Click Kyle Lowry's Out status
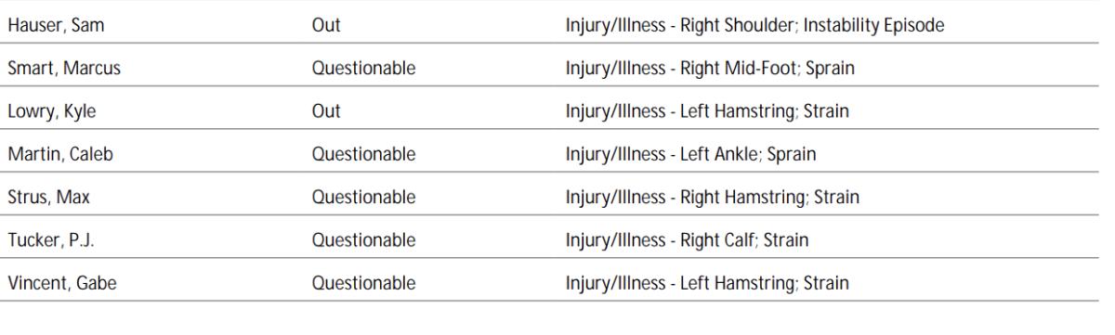Image resolution: width=1115 pixels, height=335 pixels. point(328,110)
